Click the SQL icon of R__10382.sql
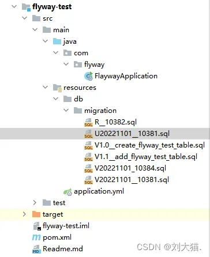210x257 pixels. coord(88,122)
